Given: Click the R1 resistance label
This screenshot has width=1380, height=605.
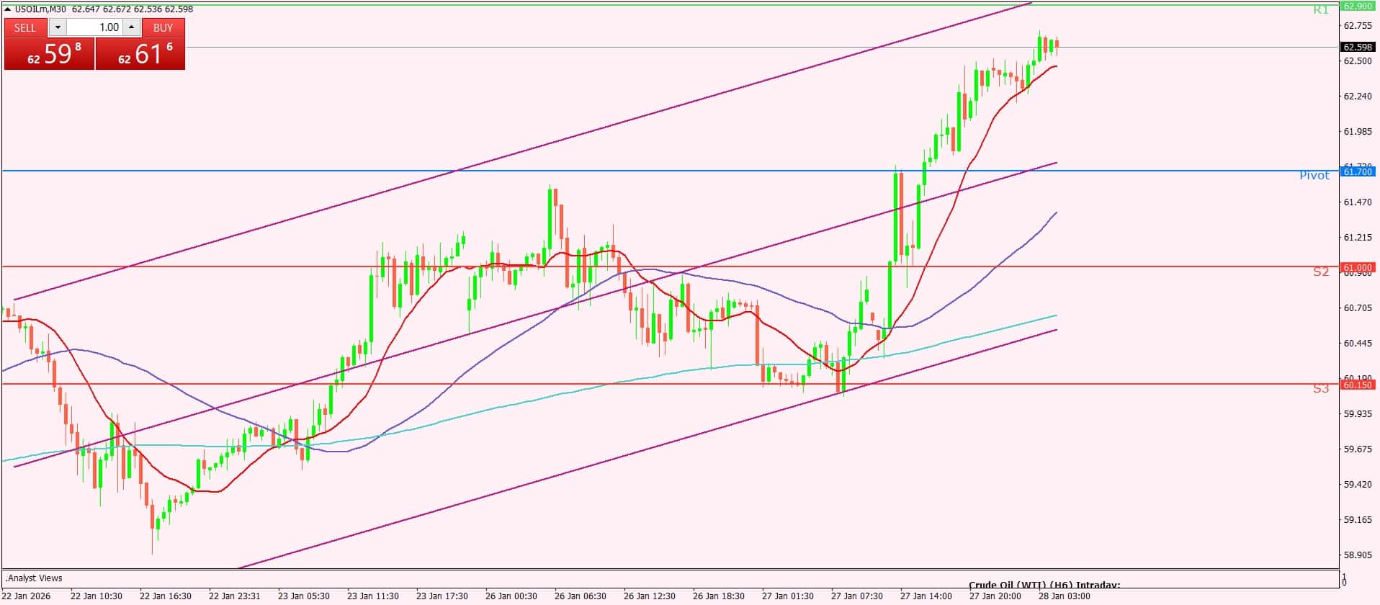Looking at the screenshot, I should pyautogui.click(x=1320, y=10).
